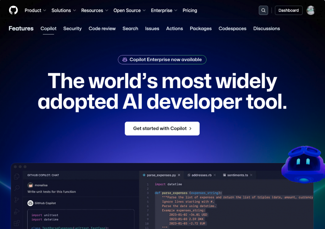Image resolution: width=325 pixels, height=229 pixels.
Task: Open the Pricing page link
Action: pyautogui.click(x=190, y=10)
